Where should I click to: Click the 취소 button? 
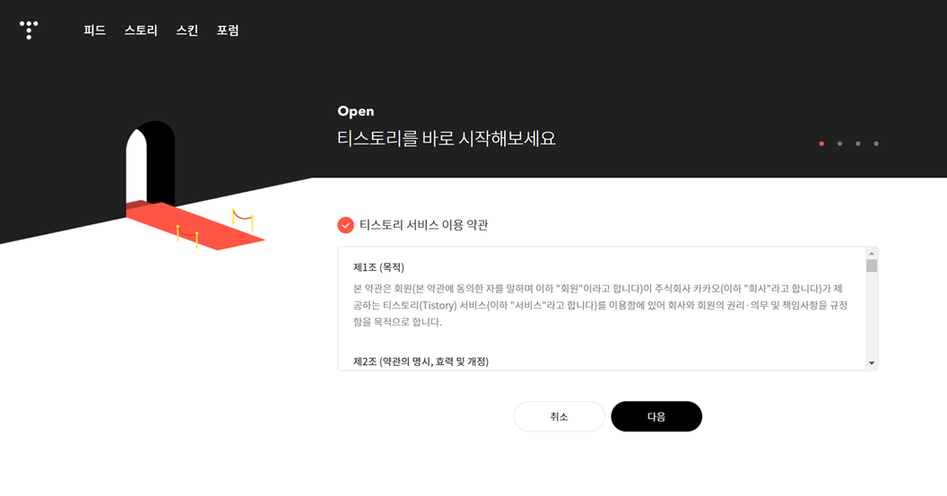coord(560,416)
